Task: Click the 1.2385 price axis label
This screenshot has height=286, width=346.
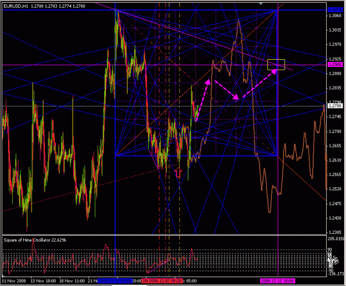Action: coord(335,232)
